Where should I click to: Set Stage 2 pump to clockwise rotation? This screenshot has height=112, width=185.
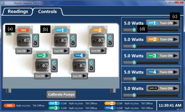coord(110,38)
